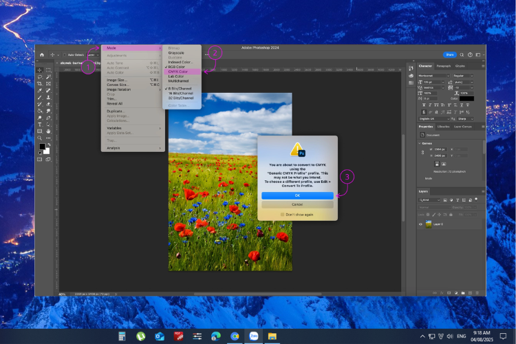This screenshot has height=344, width=516.
Task: Click the Home icon in options bar
Action: click(42, 55)
